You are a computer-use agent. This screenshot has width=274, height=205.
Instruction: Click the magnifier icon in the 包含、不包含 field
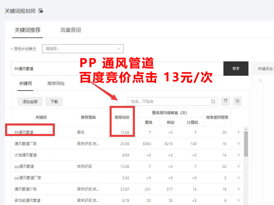[213, 101]
